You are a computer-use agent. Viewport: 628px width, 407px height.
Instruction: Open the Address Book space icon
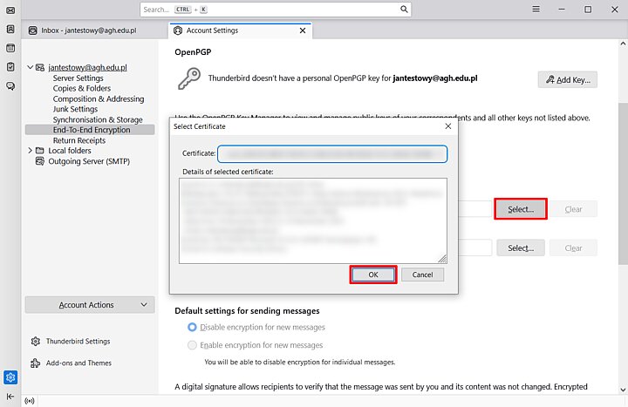coord(10,30)
